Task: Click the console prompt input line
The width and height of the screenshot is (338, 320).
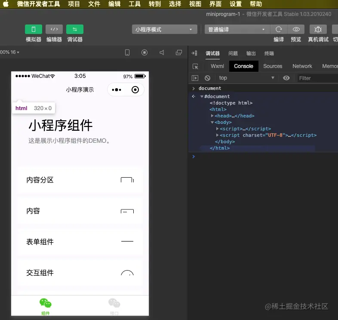Action: [x=263, y=157]
